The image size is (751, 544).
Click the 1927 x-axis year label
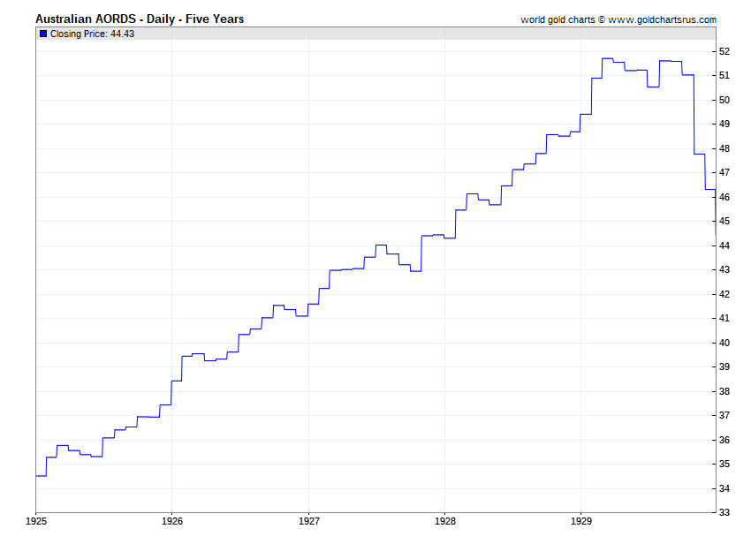(x=308, y=522)
